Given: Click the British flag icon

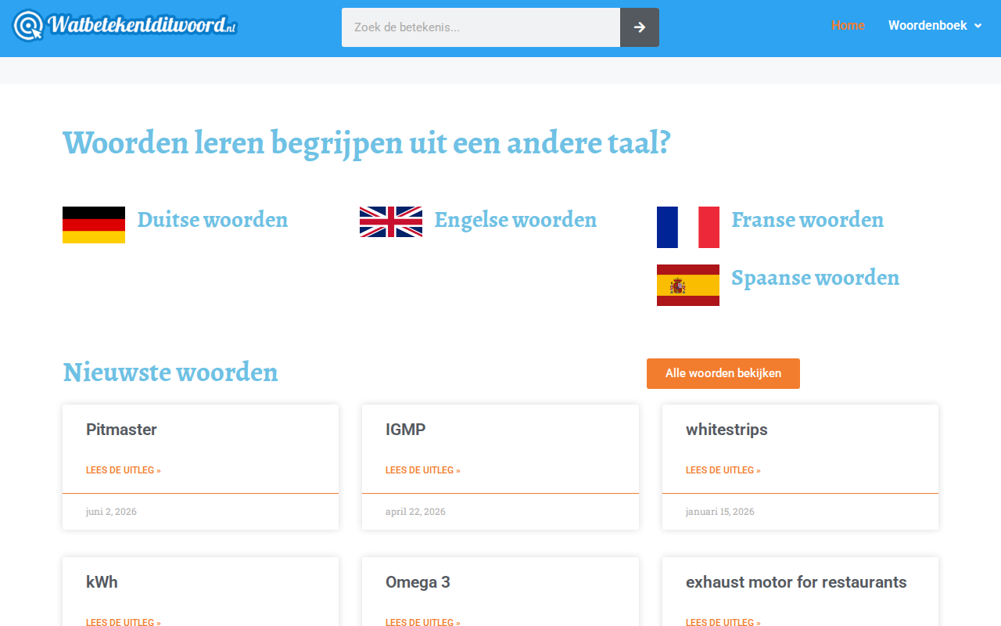Looking at the screenshot, I should [391, 222].
